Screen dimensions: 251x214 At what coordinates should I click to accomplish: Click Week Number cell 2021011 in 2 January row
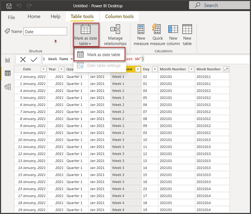[212, 77]
